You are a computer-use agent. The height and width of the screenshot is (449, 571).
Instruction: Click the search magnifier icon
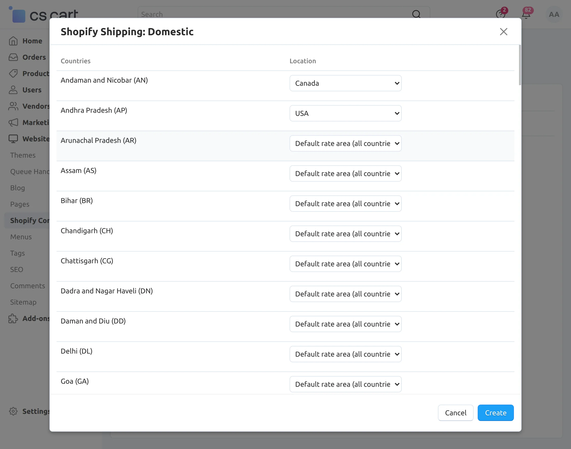click(416, 14)
